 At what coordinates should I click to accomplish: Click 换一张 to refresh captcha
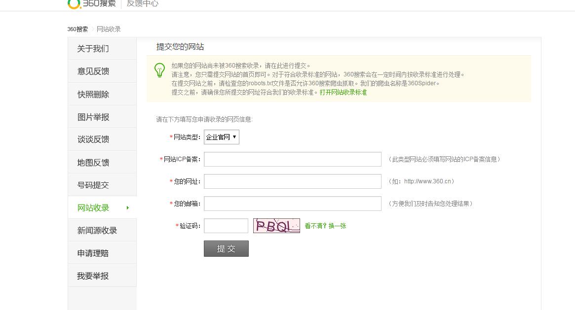click(338, 226)
